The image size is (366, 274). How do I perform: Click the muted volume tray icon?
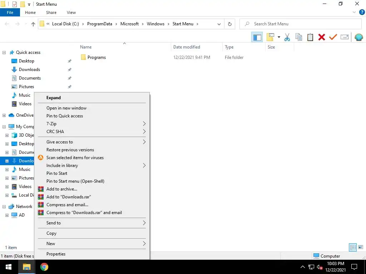click(x=320, y=267)
